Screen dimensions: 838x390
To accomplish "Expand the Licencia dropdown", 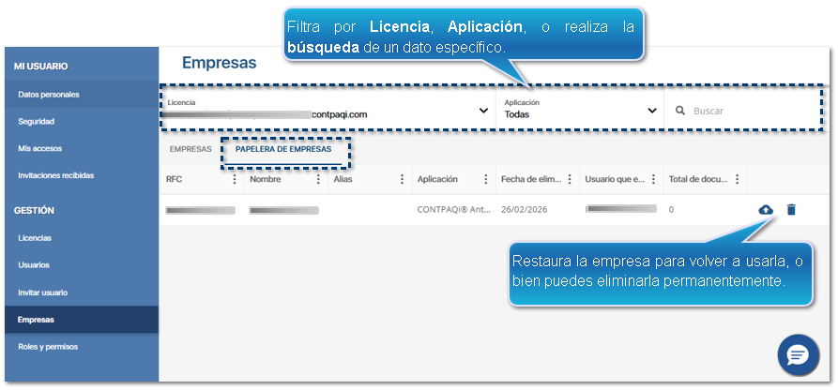I will pyautogui.click(x=483, y=111).
